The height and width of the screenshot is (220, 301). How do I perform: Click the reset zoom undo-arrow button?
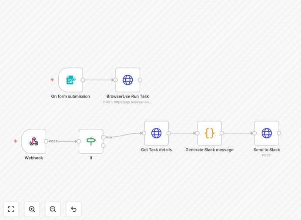[x=74, y=209]
